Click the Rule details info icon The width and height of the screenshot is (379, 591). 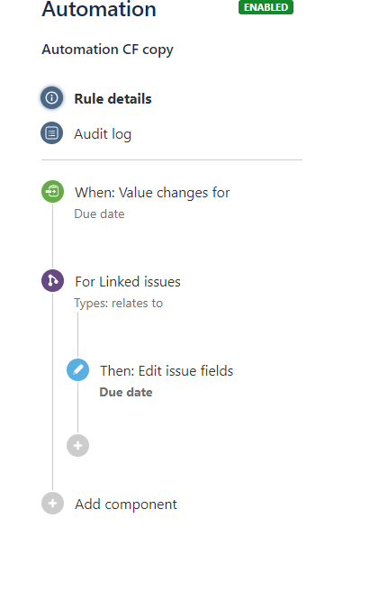51,98
